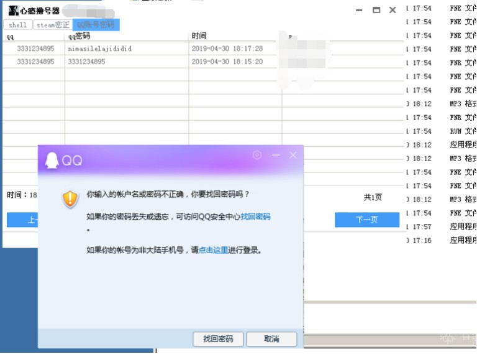This screenshot has height=354, width=495.
Task: Follow the 点击这里 login link
Action: (x=213, y=250)
